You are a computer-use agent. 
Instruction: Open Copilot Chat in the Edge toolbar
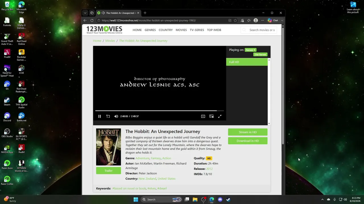pyautogui.click(x=273, y=20)
